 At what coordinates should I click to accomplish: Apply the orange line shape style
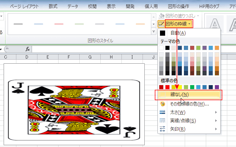click(140, 24)
